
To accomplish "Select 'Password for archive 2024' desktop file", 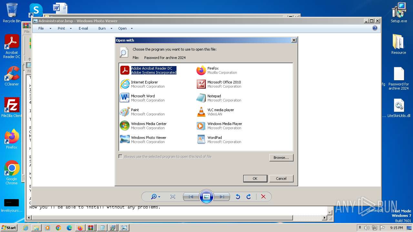I will pos(399,79).
